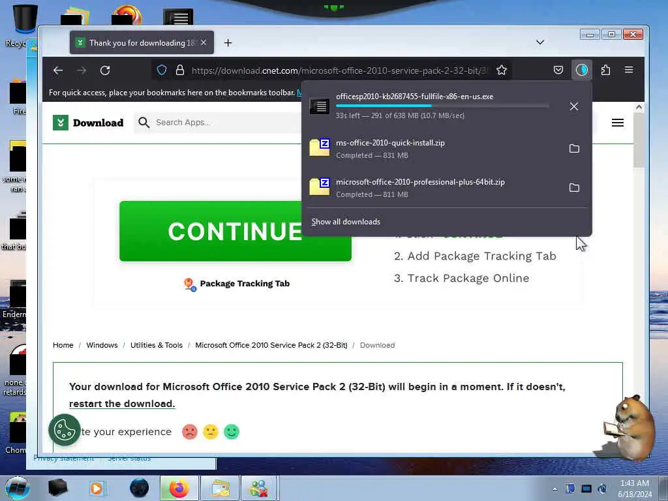Reload the current page
The width and height of the screenshot is (668, 501).
[x=105, y=70]
